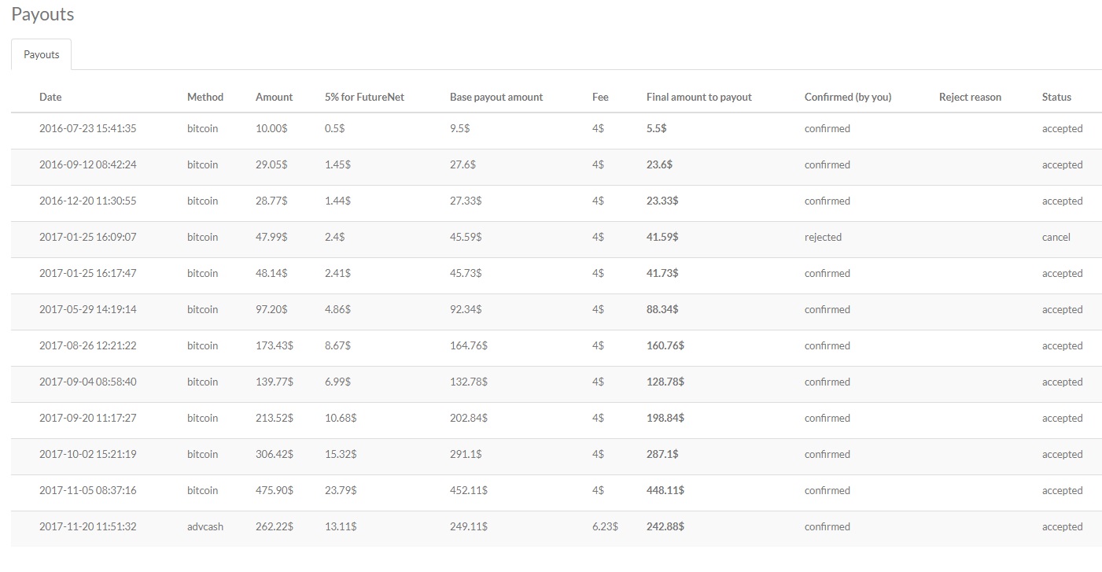Click the 2017-11-20 11:51:32 date entry
The height and width of the screenshot is (572, 1102).
(87, 526)
